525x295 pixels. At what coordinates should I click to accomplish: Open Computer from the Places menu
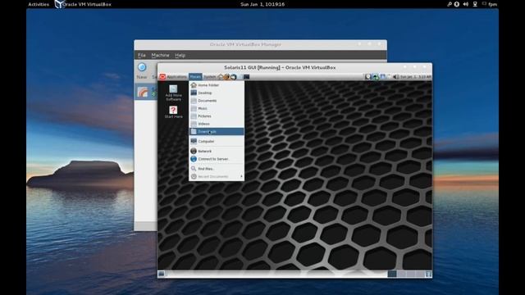click(217, 142)
